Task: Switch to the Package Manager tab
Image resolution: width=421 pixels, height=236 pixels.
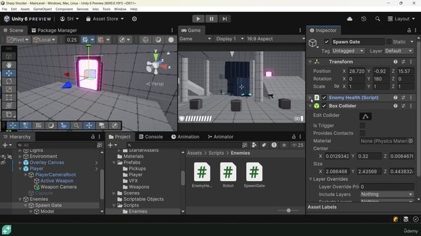Action: point(54,30)
